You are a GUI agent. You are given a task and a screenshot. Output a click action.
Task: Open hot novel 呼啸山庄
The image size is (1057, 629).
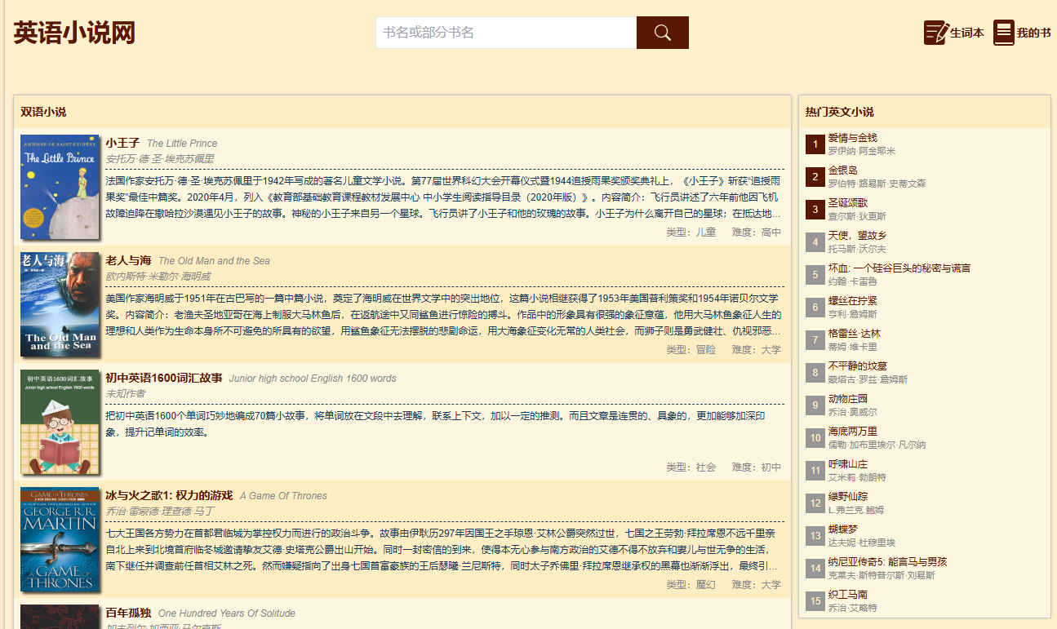[x=848, y=464]
